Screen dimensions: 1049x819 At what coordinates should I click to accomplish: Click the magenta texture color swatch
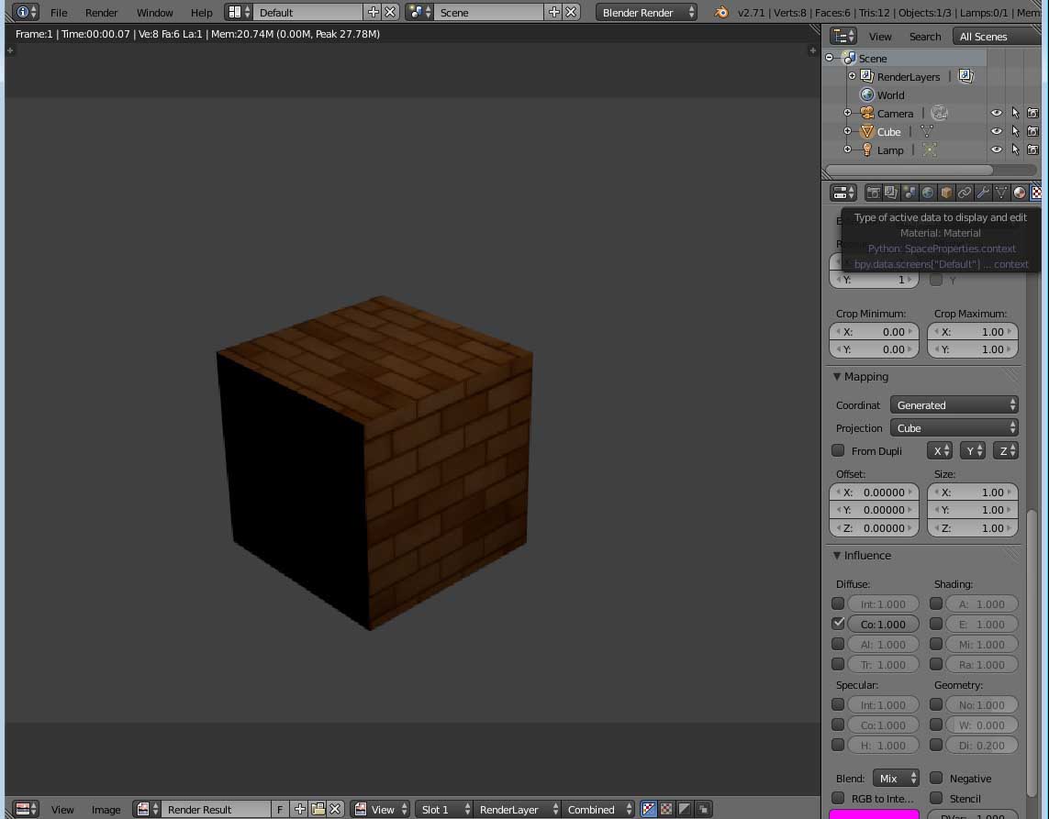[x=874, y=814]
